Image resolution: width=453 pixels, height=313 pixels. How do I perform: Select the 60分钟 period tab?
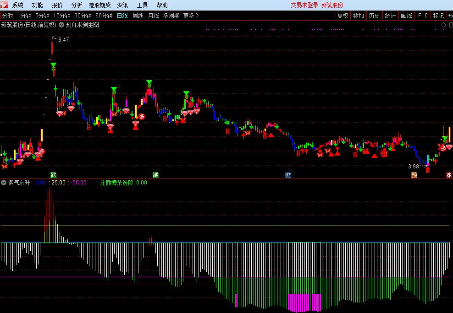(x=104, y=16)
